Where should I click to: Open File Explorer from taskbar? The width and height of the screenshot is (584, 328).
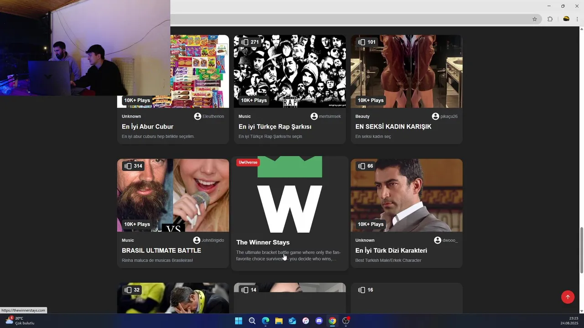coord(279,321)
